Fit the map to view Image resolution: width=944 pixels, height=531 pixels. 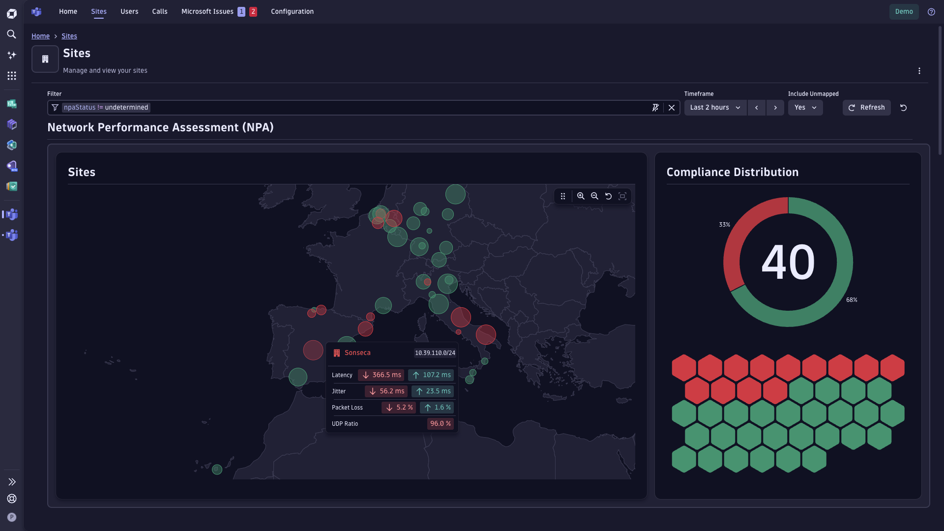tap(622, 196)
